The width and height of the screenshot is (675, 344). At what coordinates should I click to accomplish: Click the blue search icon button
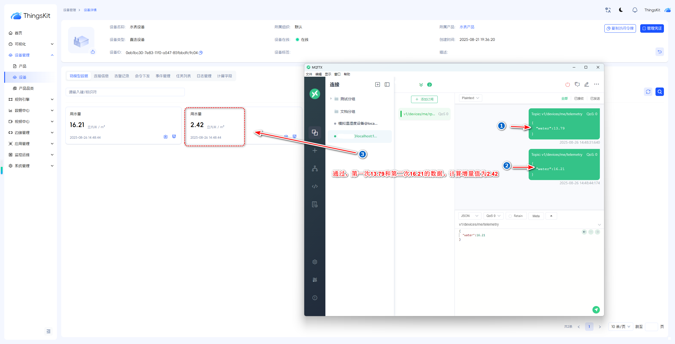coord(659,92)
